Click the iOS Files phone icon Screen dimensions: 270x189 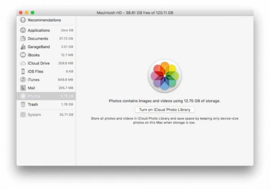pos(23,72)
